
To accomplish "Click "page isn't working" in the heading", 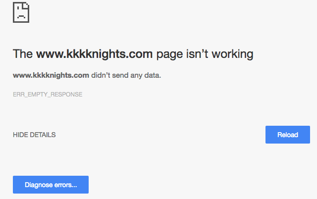I will (x=205, y=54).
